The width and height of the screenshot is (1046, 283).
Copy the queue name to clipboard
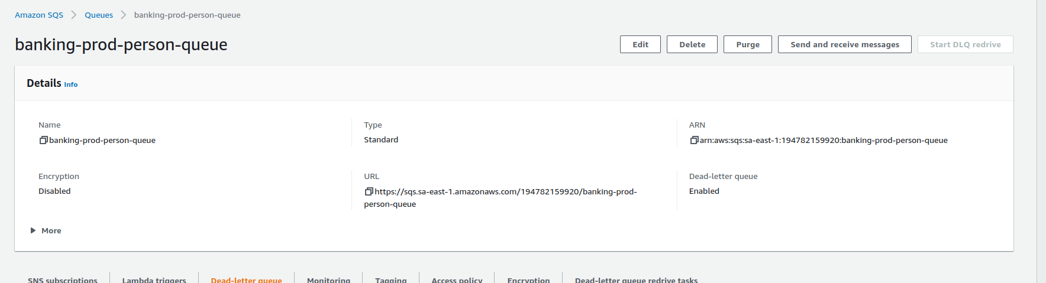[43, 141]
